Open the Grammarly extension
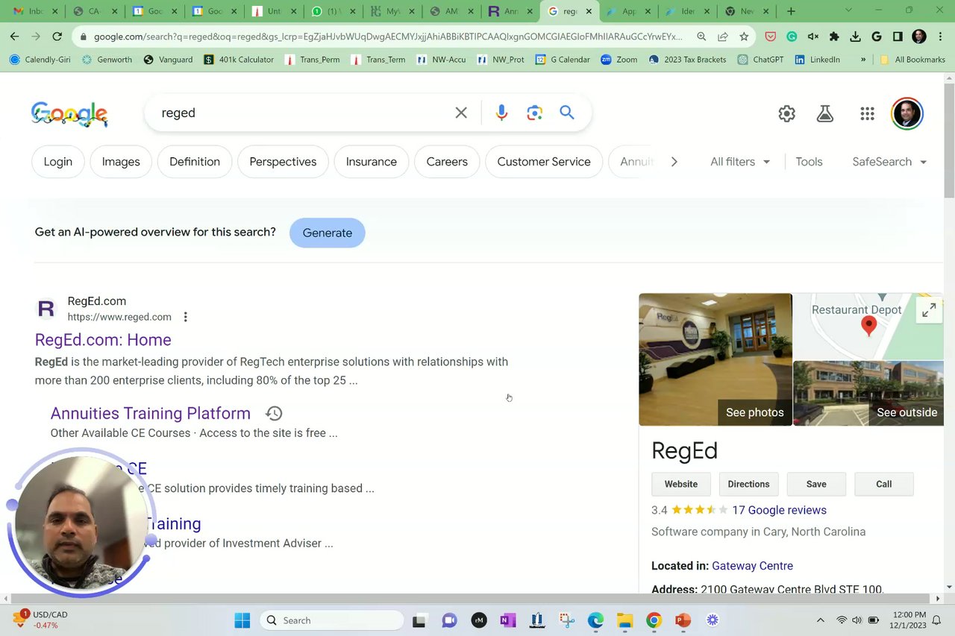The width and height of the screenshot is (955, 636). pos(792,37)
